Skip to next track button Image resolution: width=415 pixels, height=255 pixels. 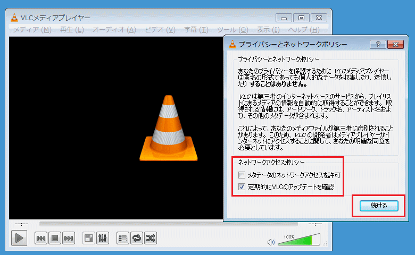tap(69, 239)
